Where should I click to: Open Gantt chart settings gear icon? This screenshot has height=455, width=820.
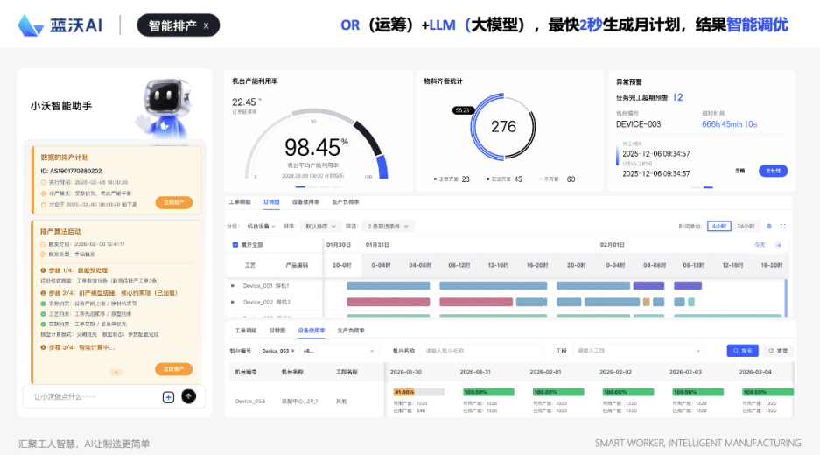coord(769,226)
